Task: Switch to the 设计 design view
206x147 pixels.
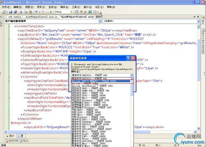Action: pyautogui.click(x=10, y=136)
